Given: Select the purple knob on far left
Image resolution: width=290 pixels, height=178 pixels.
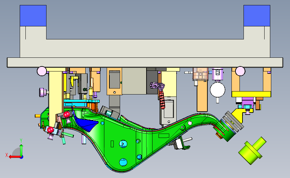Looking at the screenshot, I should [43, 92].
